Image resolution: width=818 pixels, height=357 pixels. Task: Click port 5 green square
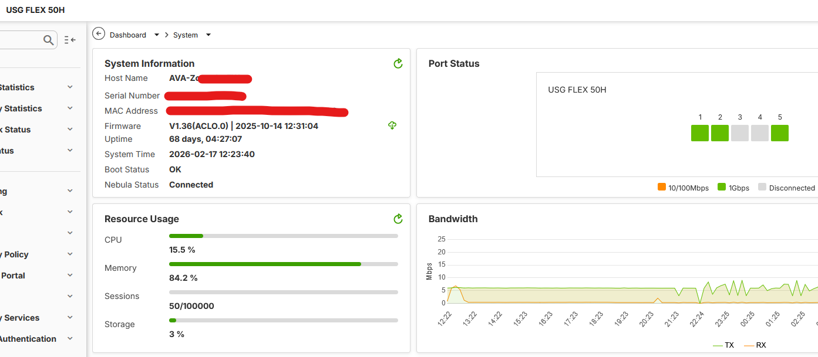780,133
